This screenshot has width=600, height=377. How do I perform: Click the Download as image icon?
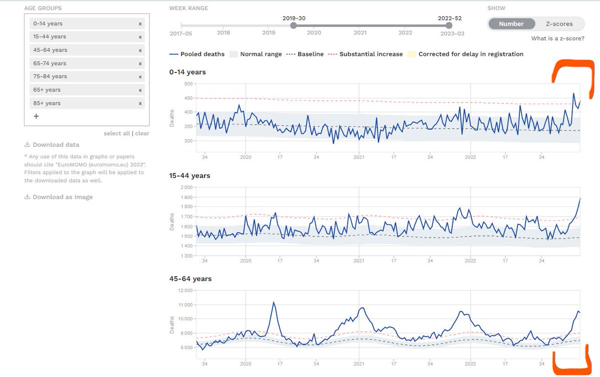point(27,197)
